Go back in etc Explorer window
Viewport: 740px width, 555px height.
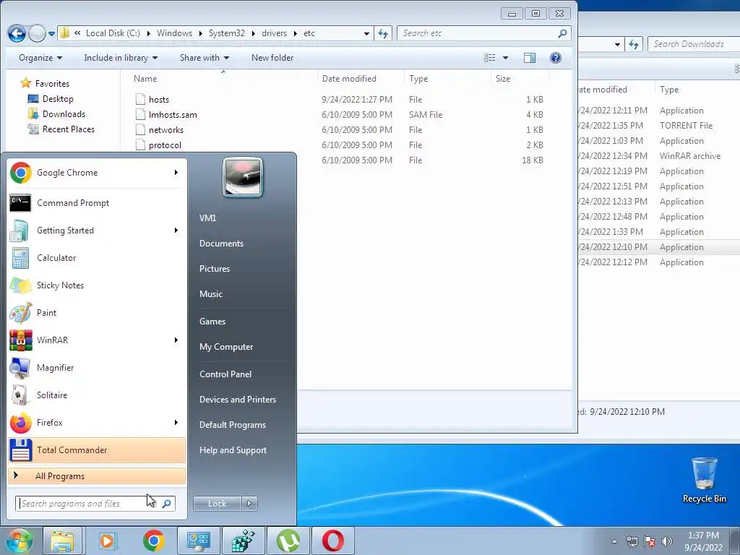click(x=17, y=33)
